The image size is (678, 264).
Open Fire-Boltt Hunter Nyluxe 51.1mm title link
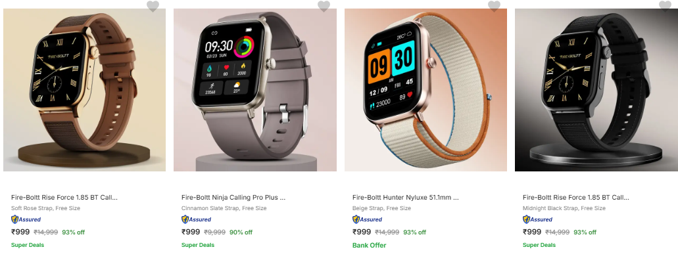tap(406, 198)
